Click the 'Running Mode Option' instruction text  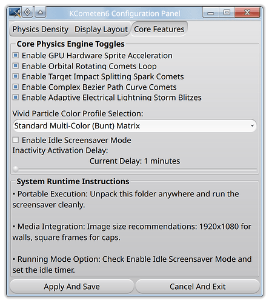132,265
